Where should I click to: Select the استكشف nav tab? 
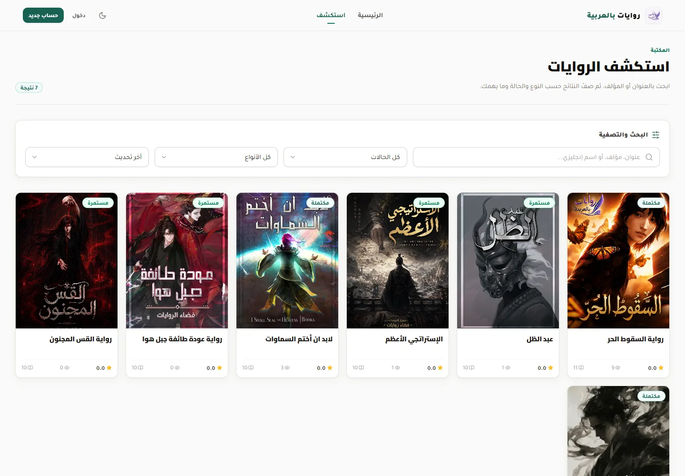coord(331,15)
